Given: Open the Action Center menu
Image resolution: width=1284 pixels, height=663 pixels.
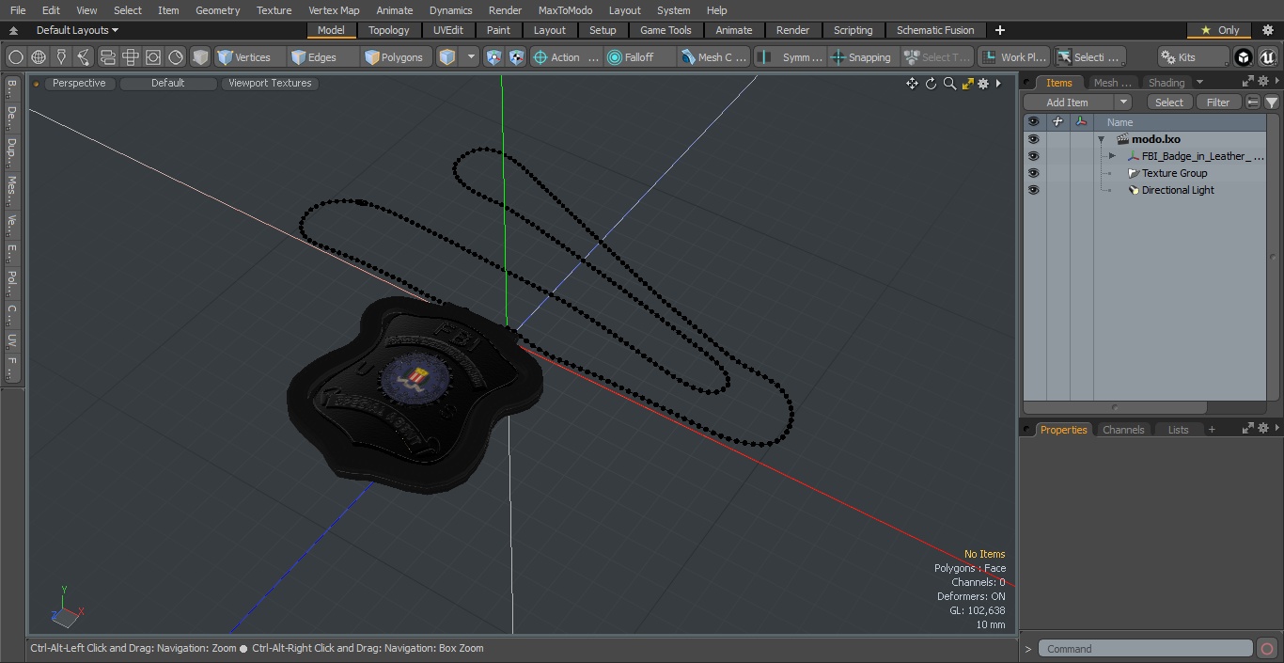Looking at the screenshot, I should click(x=566, y=57).
